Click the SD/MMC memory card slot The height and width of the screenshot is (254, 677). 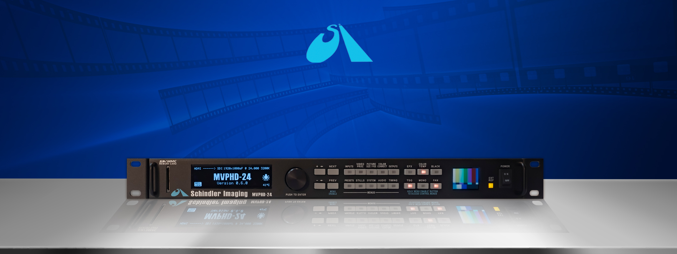(x=168, y=179)
